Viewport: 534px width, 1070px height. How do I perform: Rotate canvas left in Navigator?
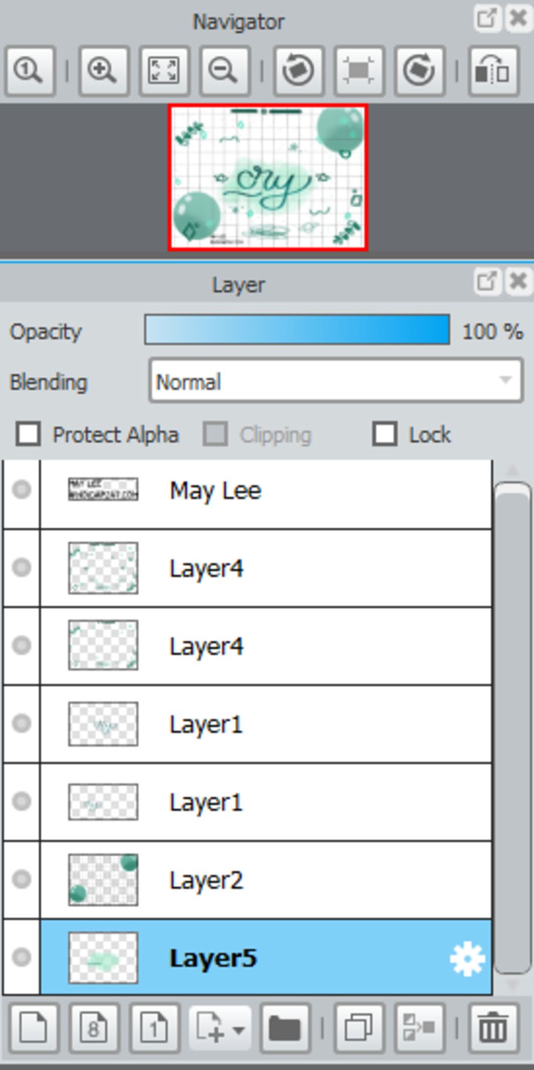298,71
